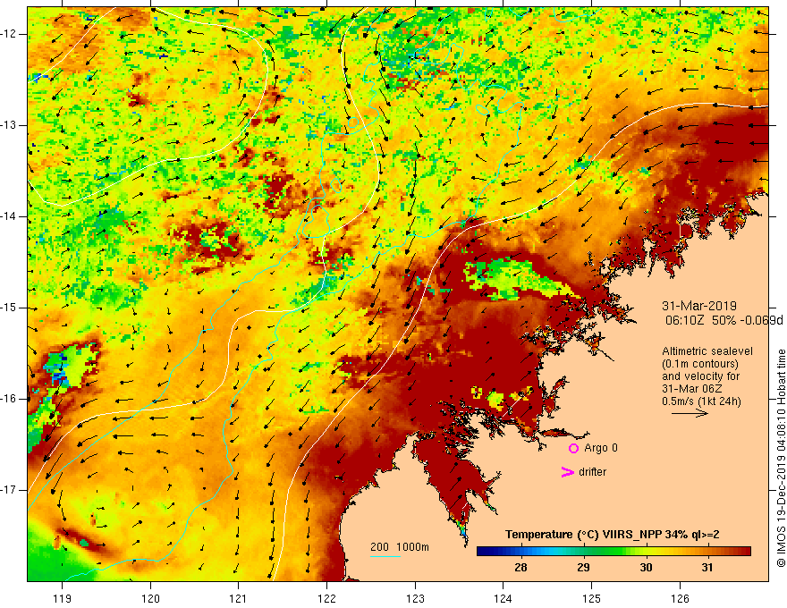This screenshot has width=787, height=608.
Task: Click the temperature color bar legend
Action: [x=614, y=552]
